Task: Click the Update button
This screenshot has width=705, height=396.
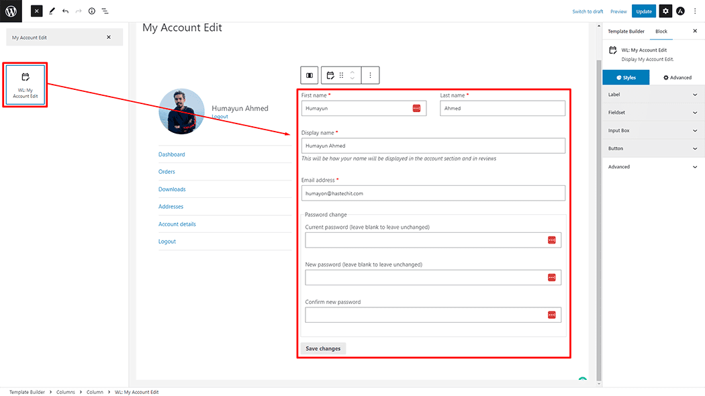Action: coord(644,11)
